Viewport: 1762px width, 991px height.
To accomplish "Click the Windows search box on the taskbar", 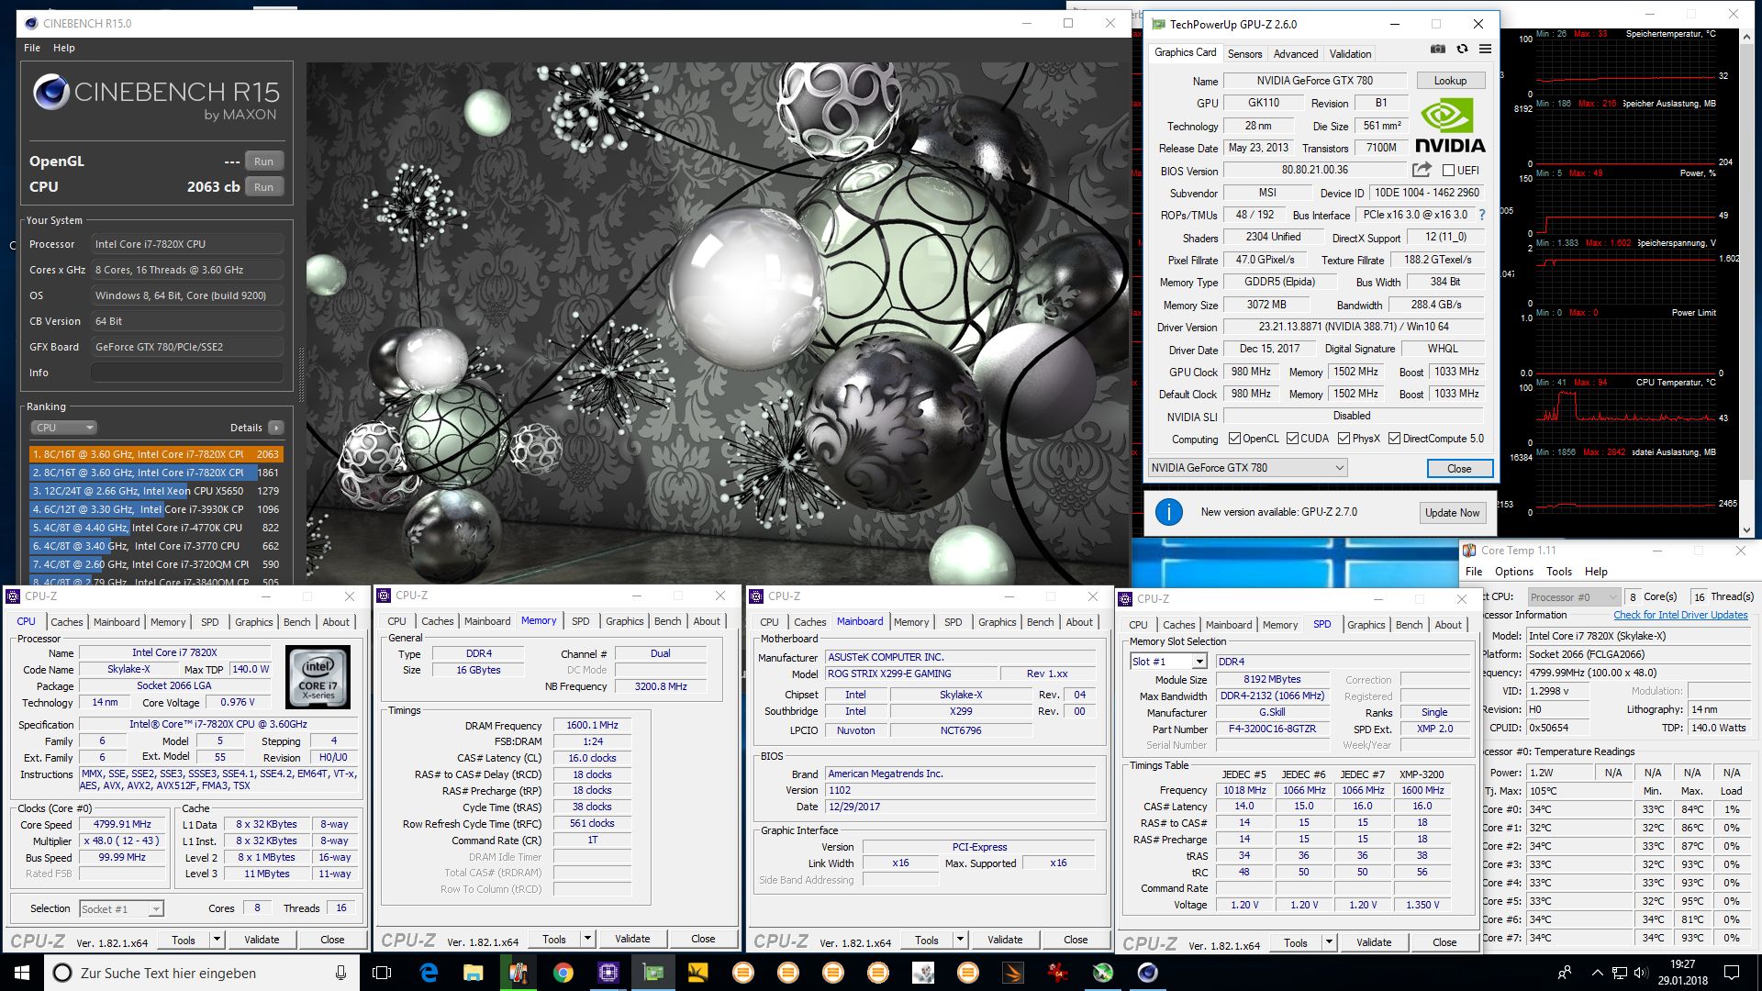I will tap(201, 973).
